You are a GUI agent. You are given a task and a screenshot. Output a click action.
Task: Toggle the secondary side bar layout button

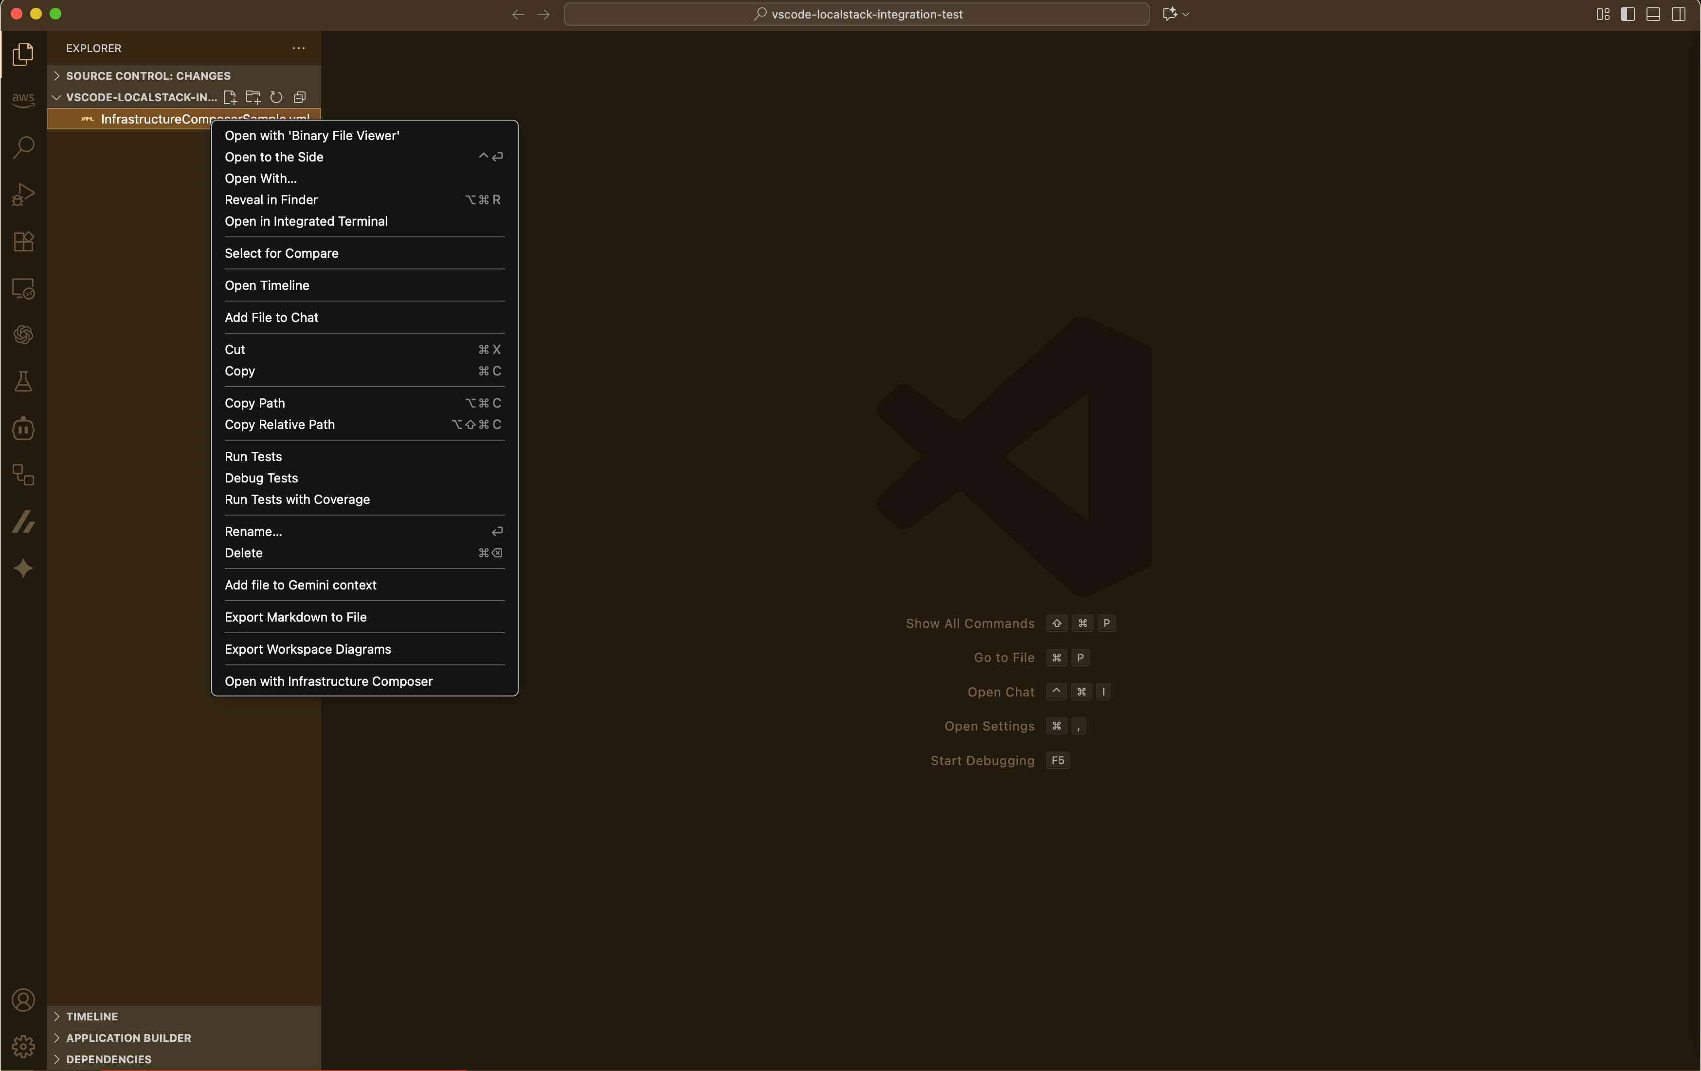1679,14
